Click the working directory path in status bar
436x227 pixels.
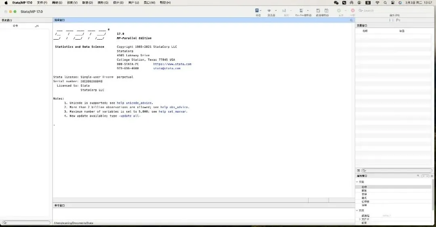click(73, 223)
